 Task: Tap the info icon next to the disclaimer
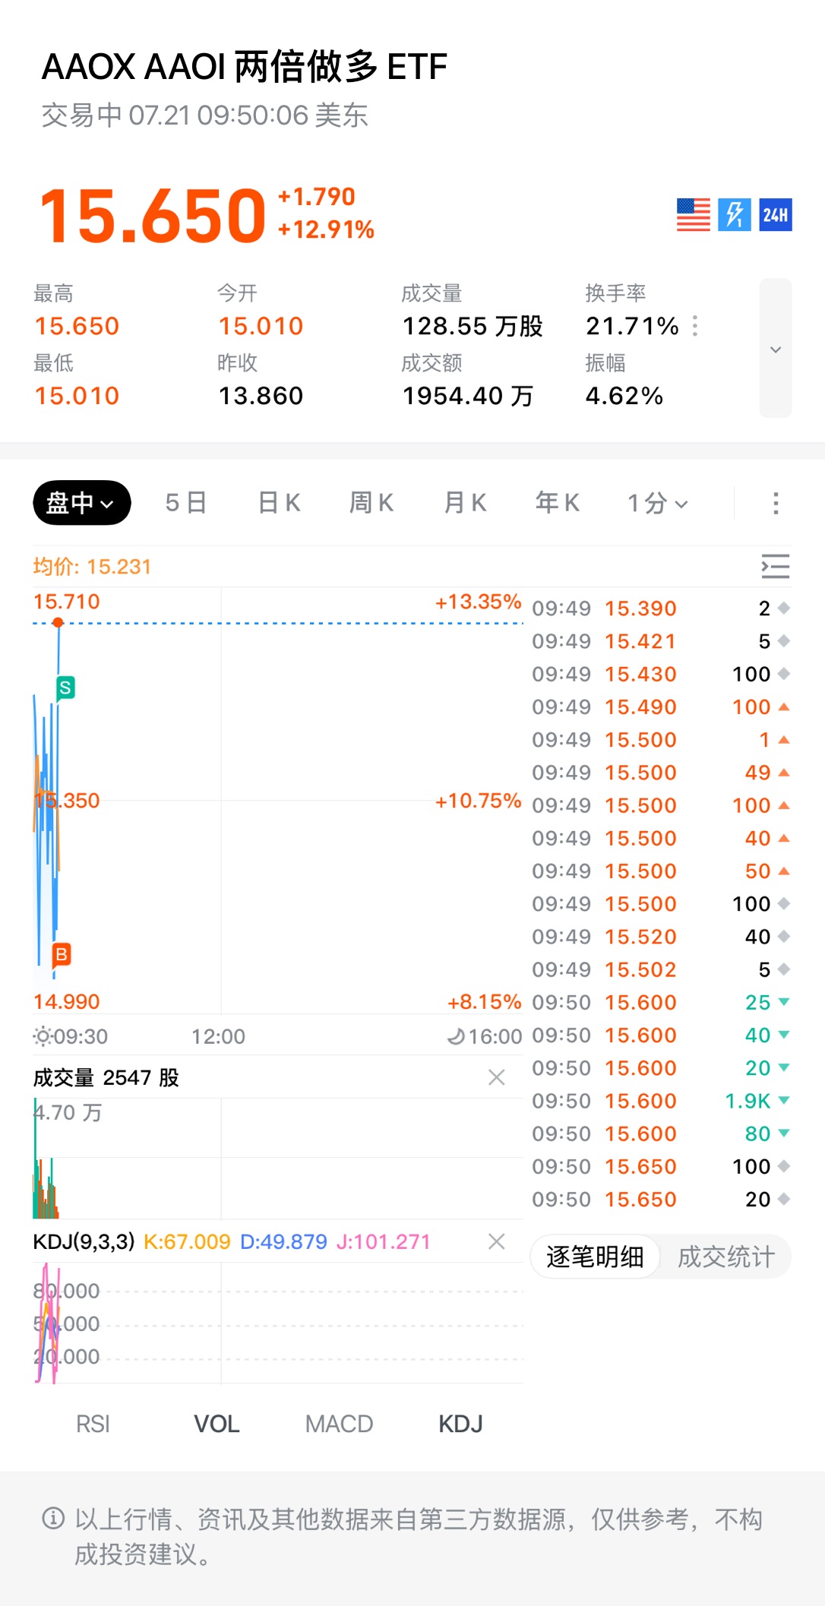coord(53,1519)
